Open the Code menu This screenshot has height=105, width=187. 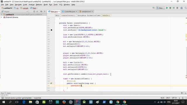(x=25, y=5)
